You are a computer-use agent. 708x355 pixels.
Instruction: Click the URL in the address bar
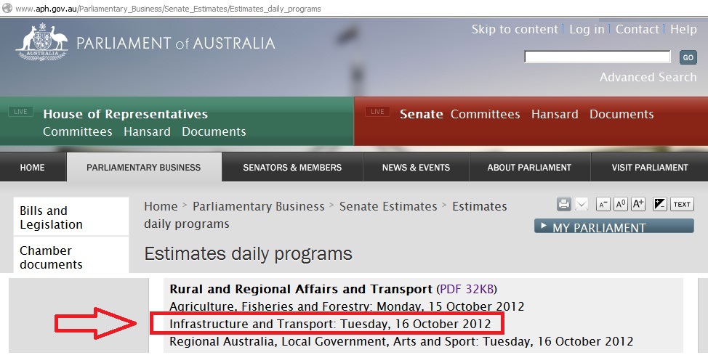tap(168, 9)
